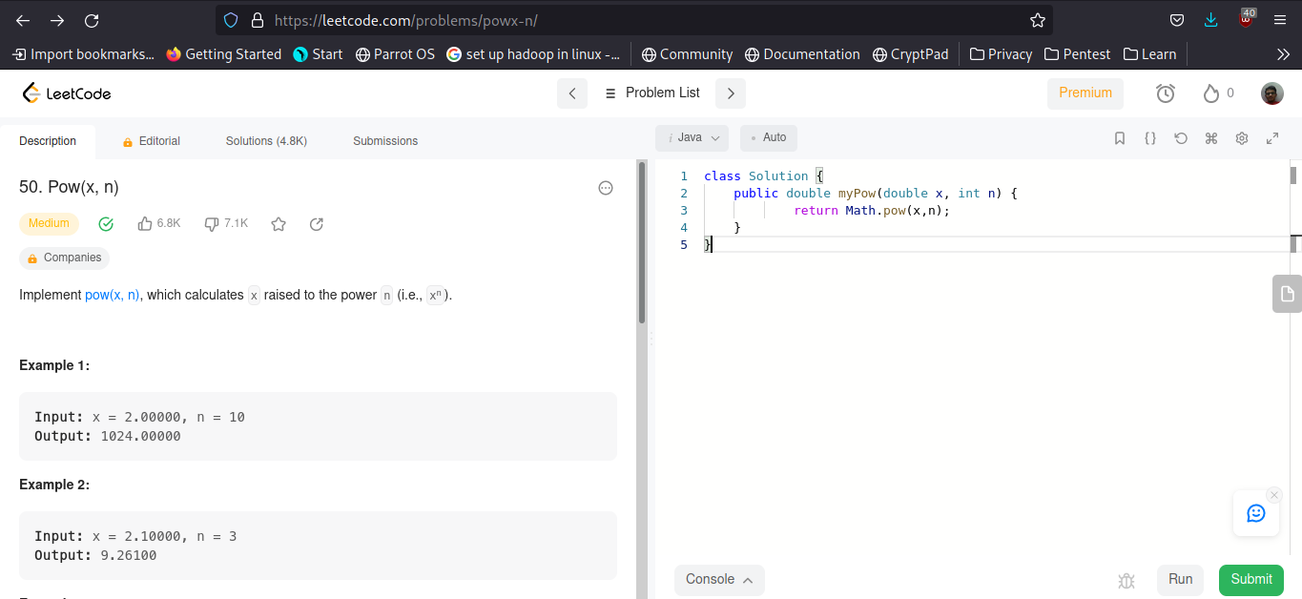1302x599 pixels.
Task: Open the Firefox downloads arrow icon
Action: coord(1210,20)
